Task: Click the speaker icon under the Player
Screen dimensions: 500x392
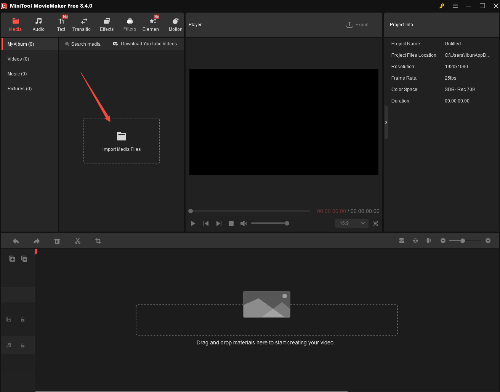Action: click(244, 223)
